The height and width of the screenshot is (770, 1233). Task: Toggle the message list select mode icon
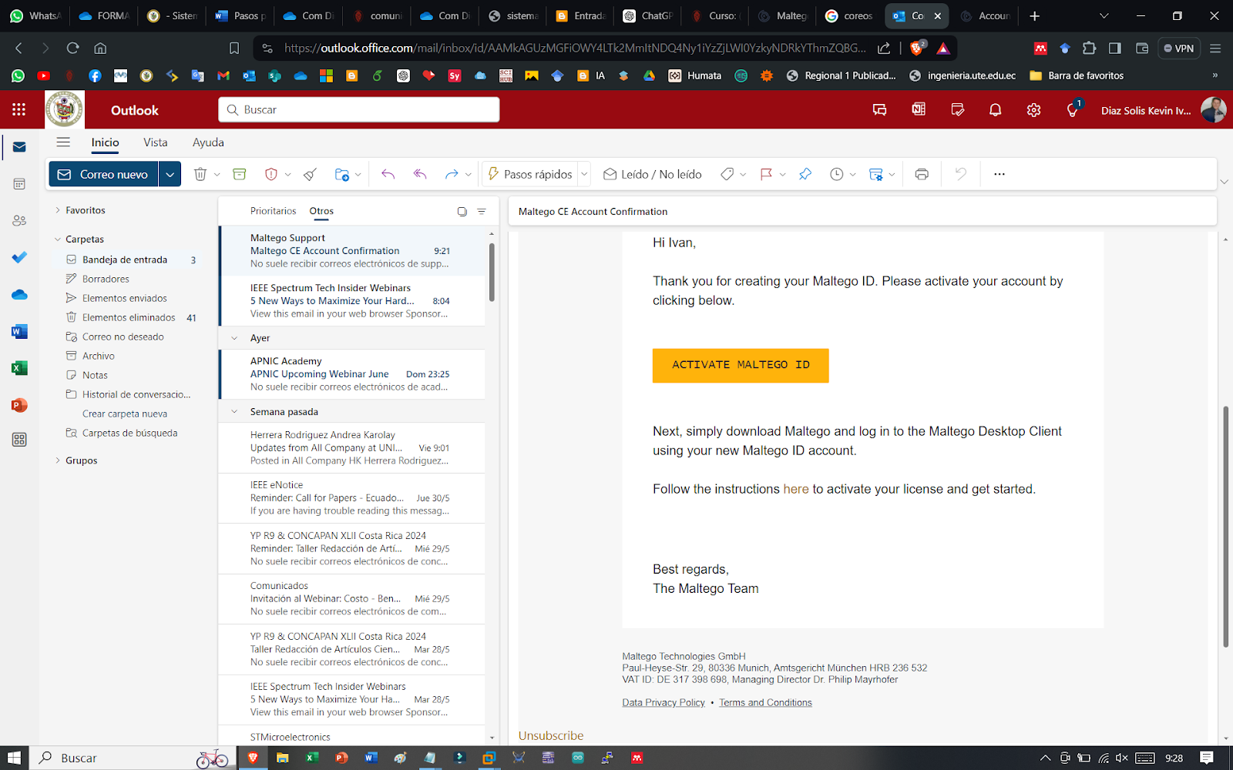462,211
